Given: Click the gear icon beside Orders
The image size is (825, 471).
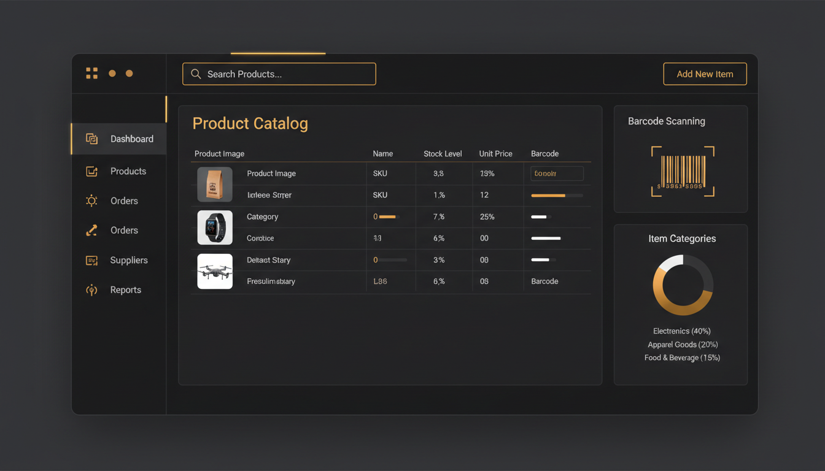Looking at the screenshot, I should click(91, 201).
